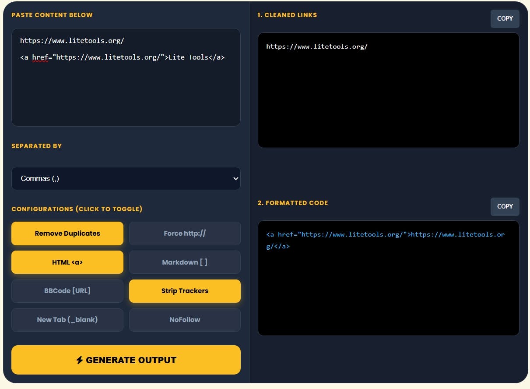Toggle the Remove Duplicates option
The height and width of the screenshot is (389, 530).
tap(67, 233)
